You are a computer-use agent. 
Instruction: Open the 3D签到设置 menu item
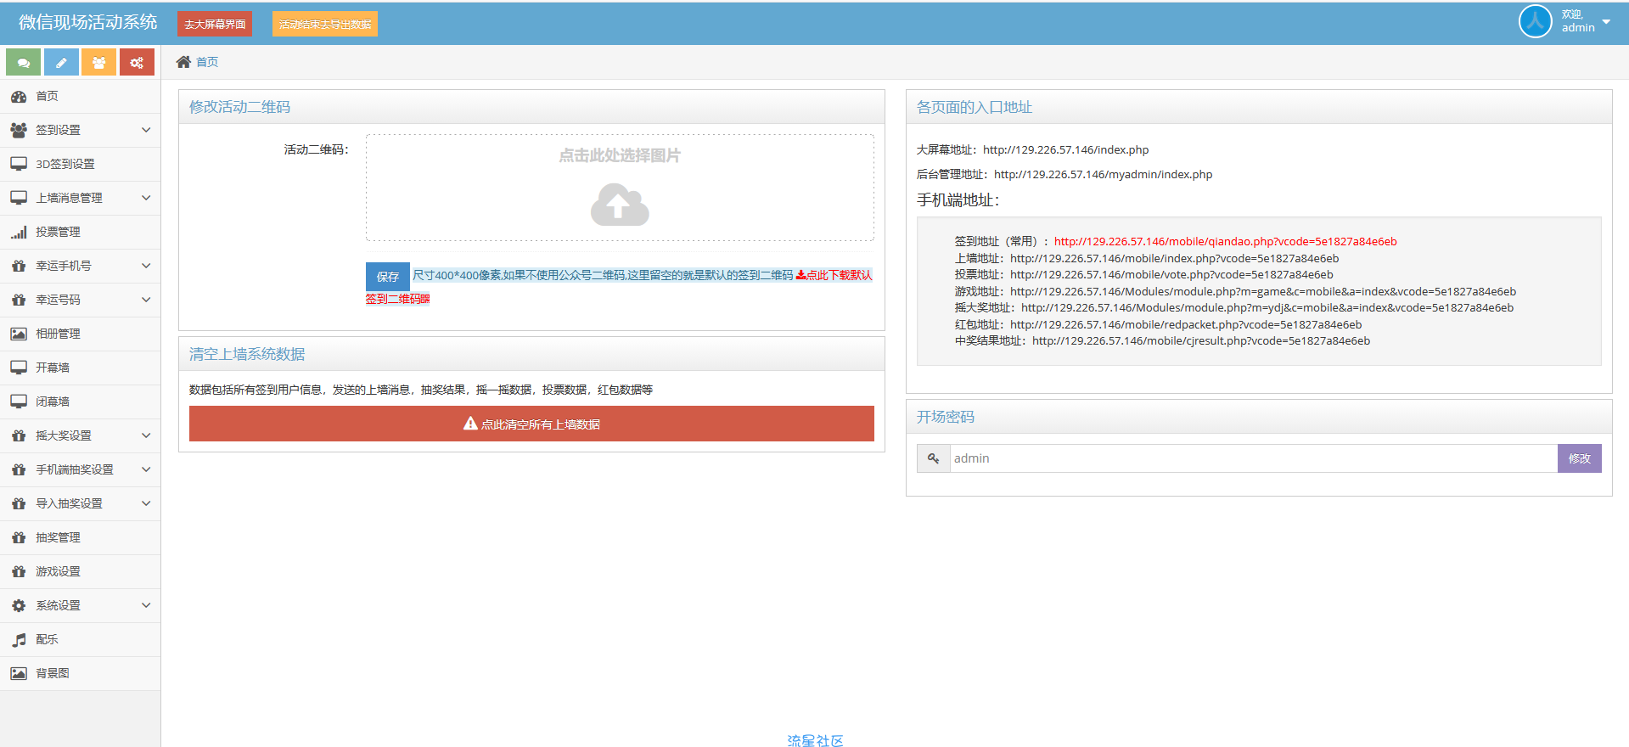pos(80,164)
